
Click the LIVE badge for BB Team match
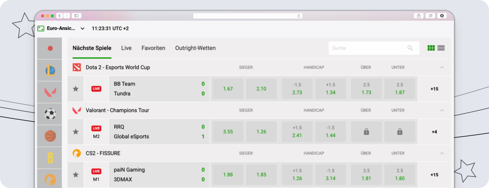96,89
